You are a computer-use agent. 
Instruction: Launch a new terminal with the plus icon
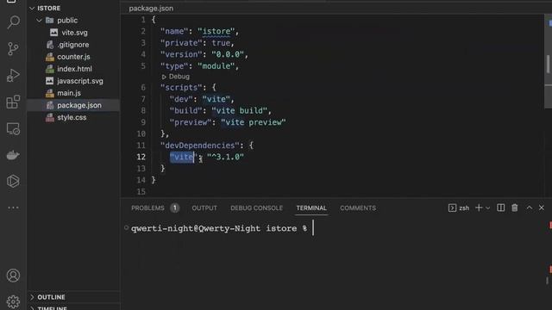[x=479, y=208]
